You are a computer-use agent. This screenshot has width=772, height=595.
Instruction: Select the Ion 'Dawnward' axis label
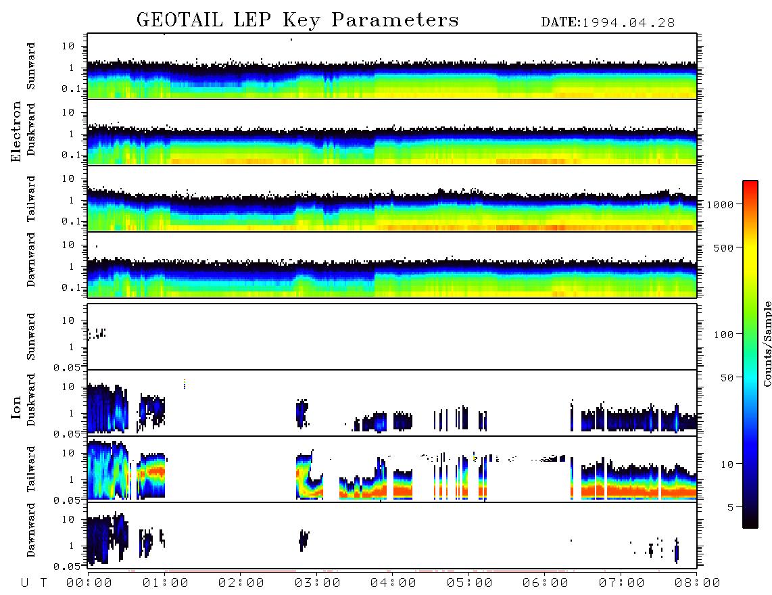[31, 530]
